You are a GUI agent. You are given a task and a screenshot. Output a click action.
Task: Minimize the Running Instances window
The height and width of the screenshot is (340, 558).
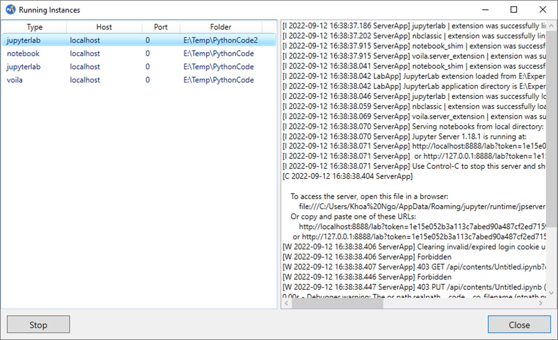click(484, 10)
